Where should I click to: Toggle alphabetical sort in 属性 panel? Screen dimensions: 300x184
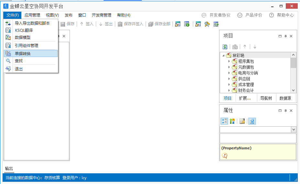pyautogui.click(x=232, y=121)
